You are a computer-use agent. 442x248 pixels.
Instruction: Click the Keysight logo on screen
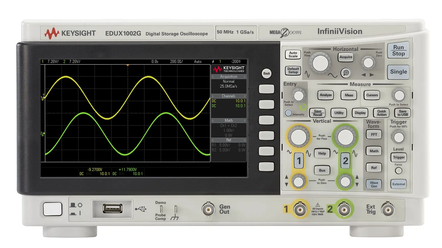pyautogui.click(x=229, y=69)
